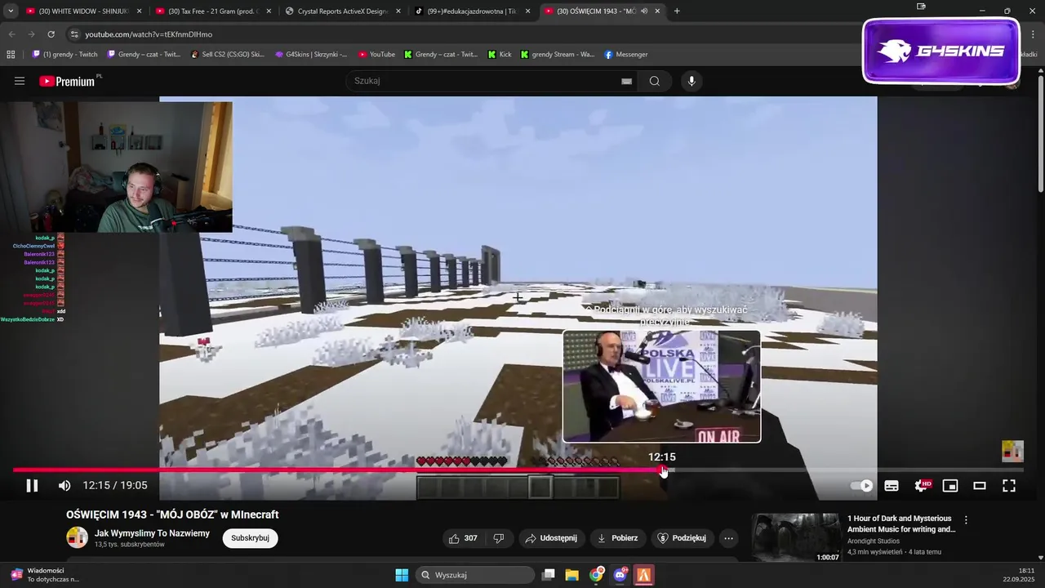The image size is (1045, 588).
Task: Click the page scrollbar down arrow
Action: tap(1040, 558)
